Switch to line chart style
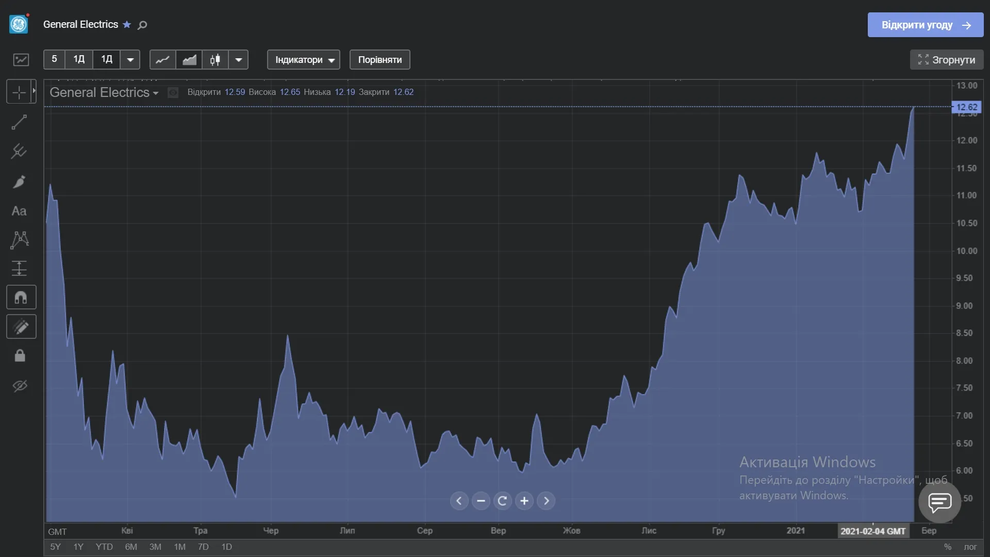This screenshot has width=990, height=557. pyautogui.click(x=162, y=59)
